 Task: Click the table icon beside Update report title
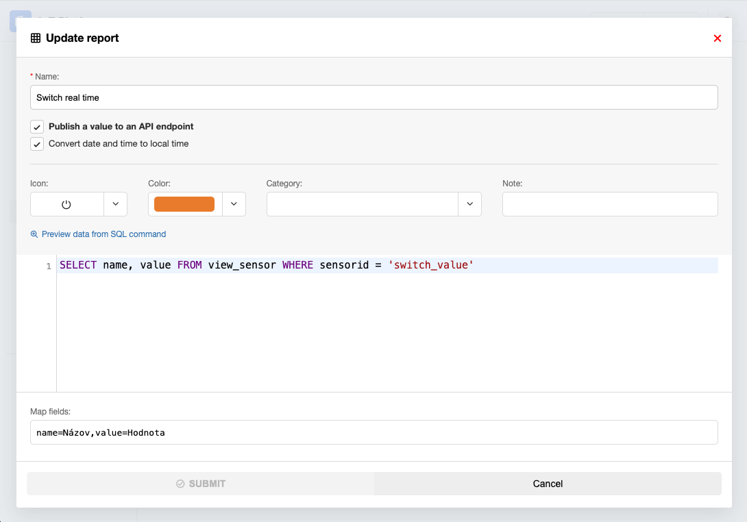tap(36, 38)
